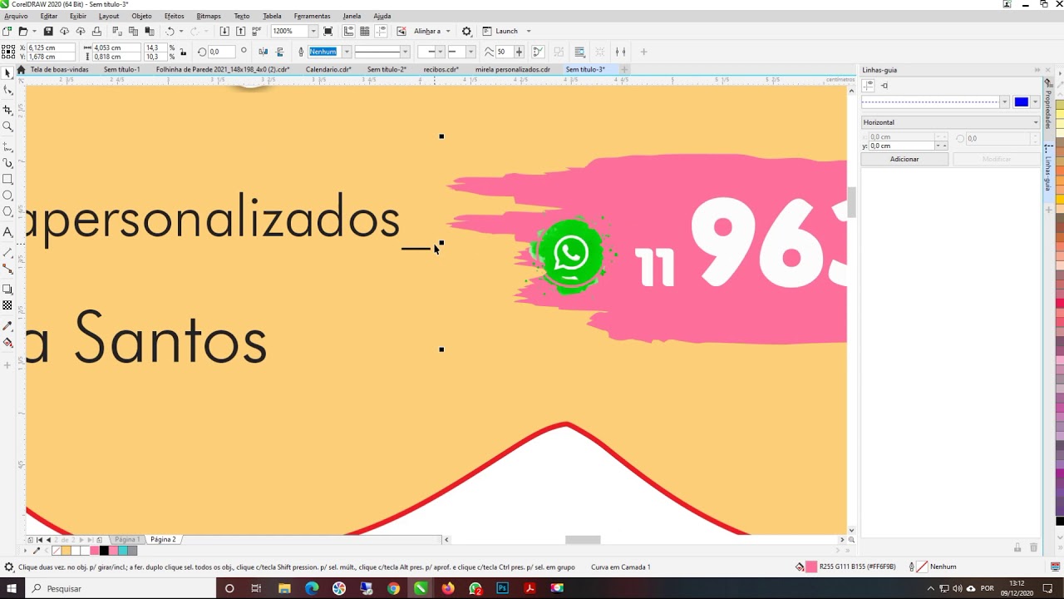
Task: Select the Polygon tool
Action: (7, 212)
